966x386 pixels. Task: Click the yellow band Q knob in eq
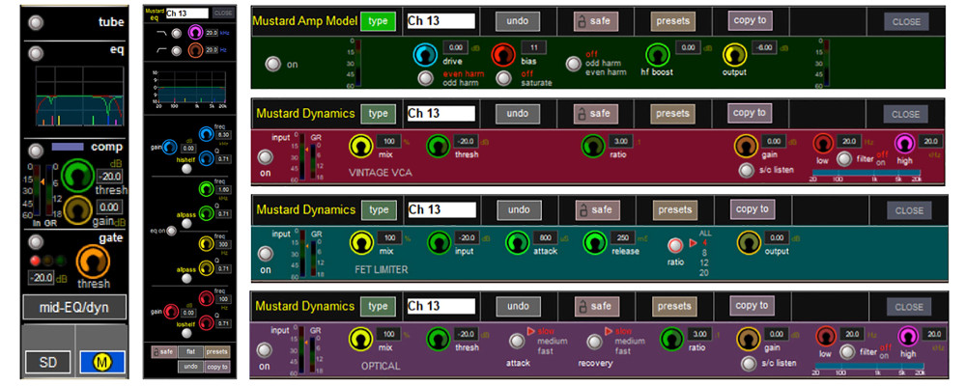(205, 268)
